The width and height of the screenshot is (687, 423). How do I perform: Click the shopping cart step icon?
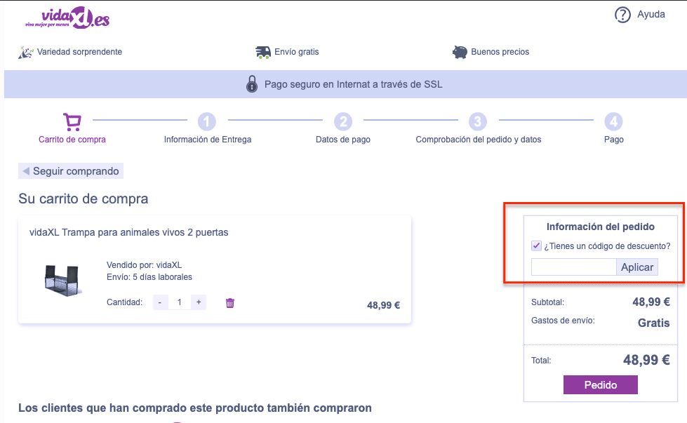tap(72, 122)
